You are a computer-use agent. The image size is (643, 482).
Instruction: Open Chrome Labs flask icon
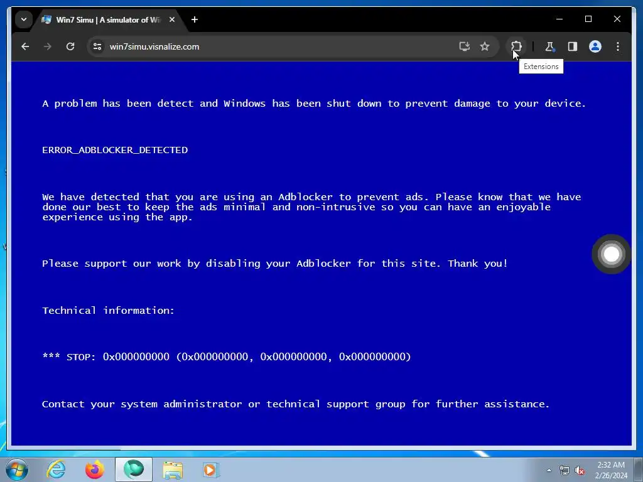click(549, 46)
